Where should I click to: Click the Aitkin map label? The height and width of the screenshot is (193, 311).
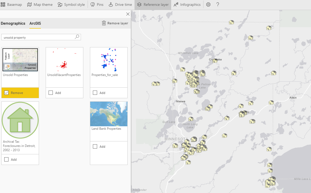click(x=293, y=98)
